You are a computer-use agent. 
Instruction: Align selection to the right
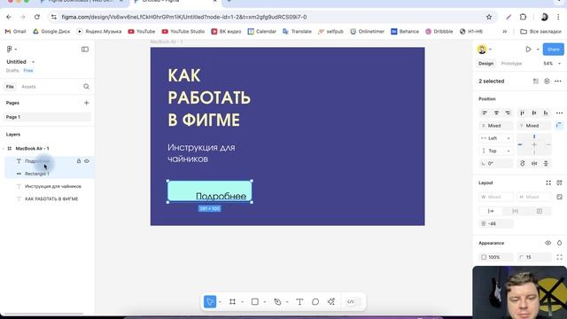pos(508,113)
